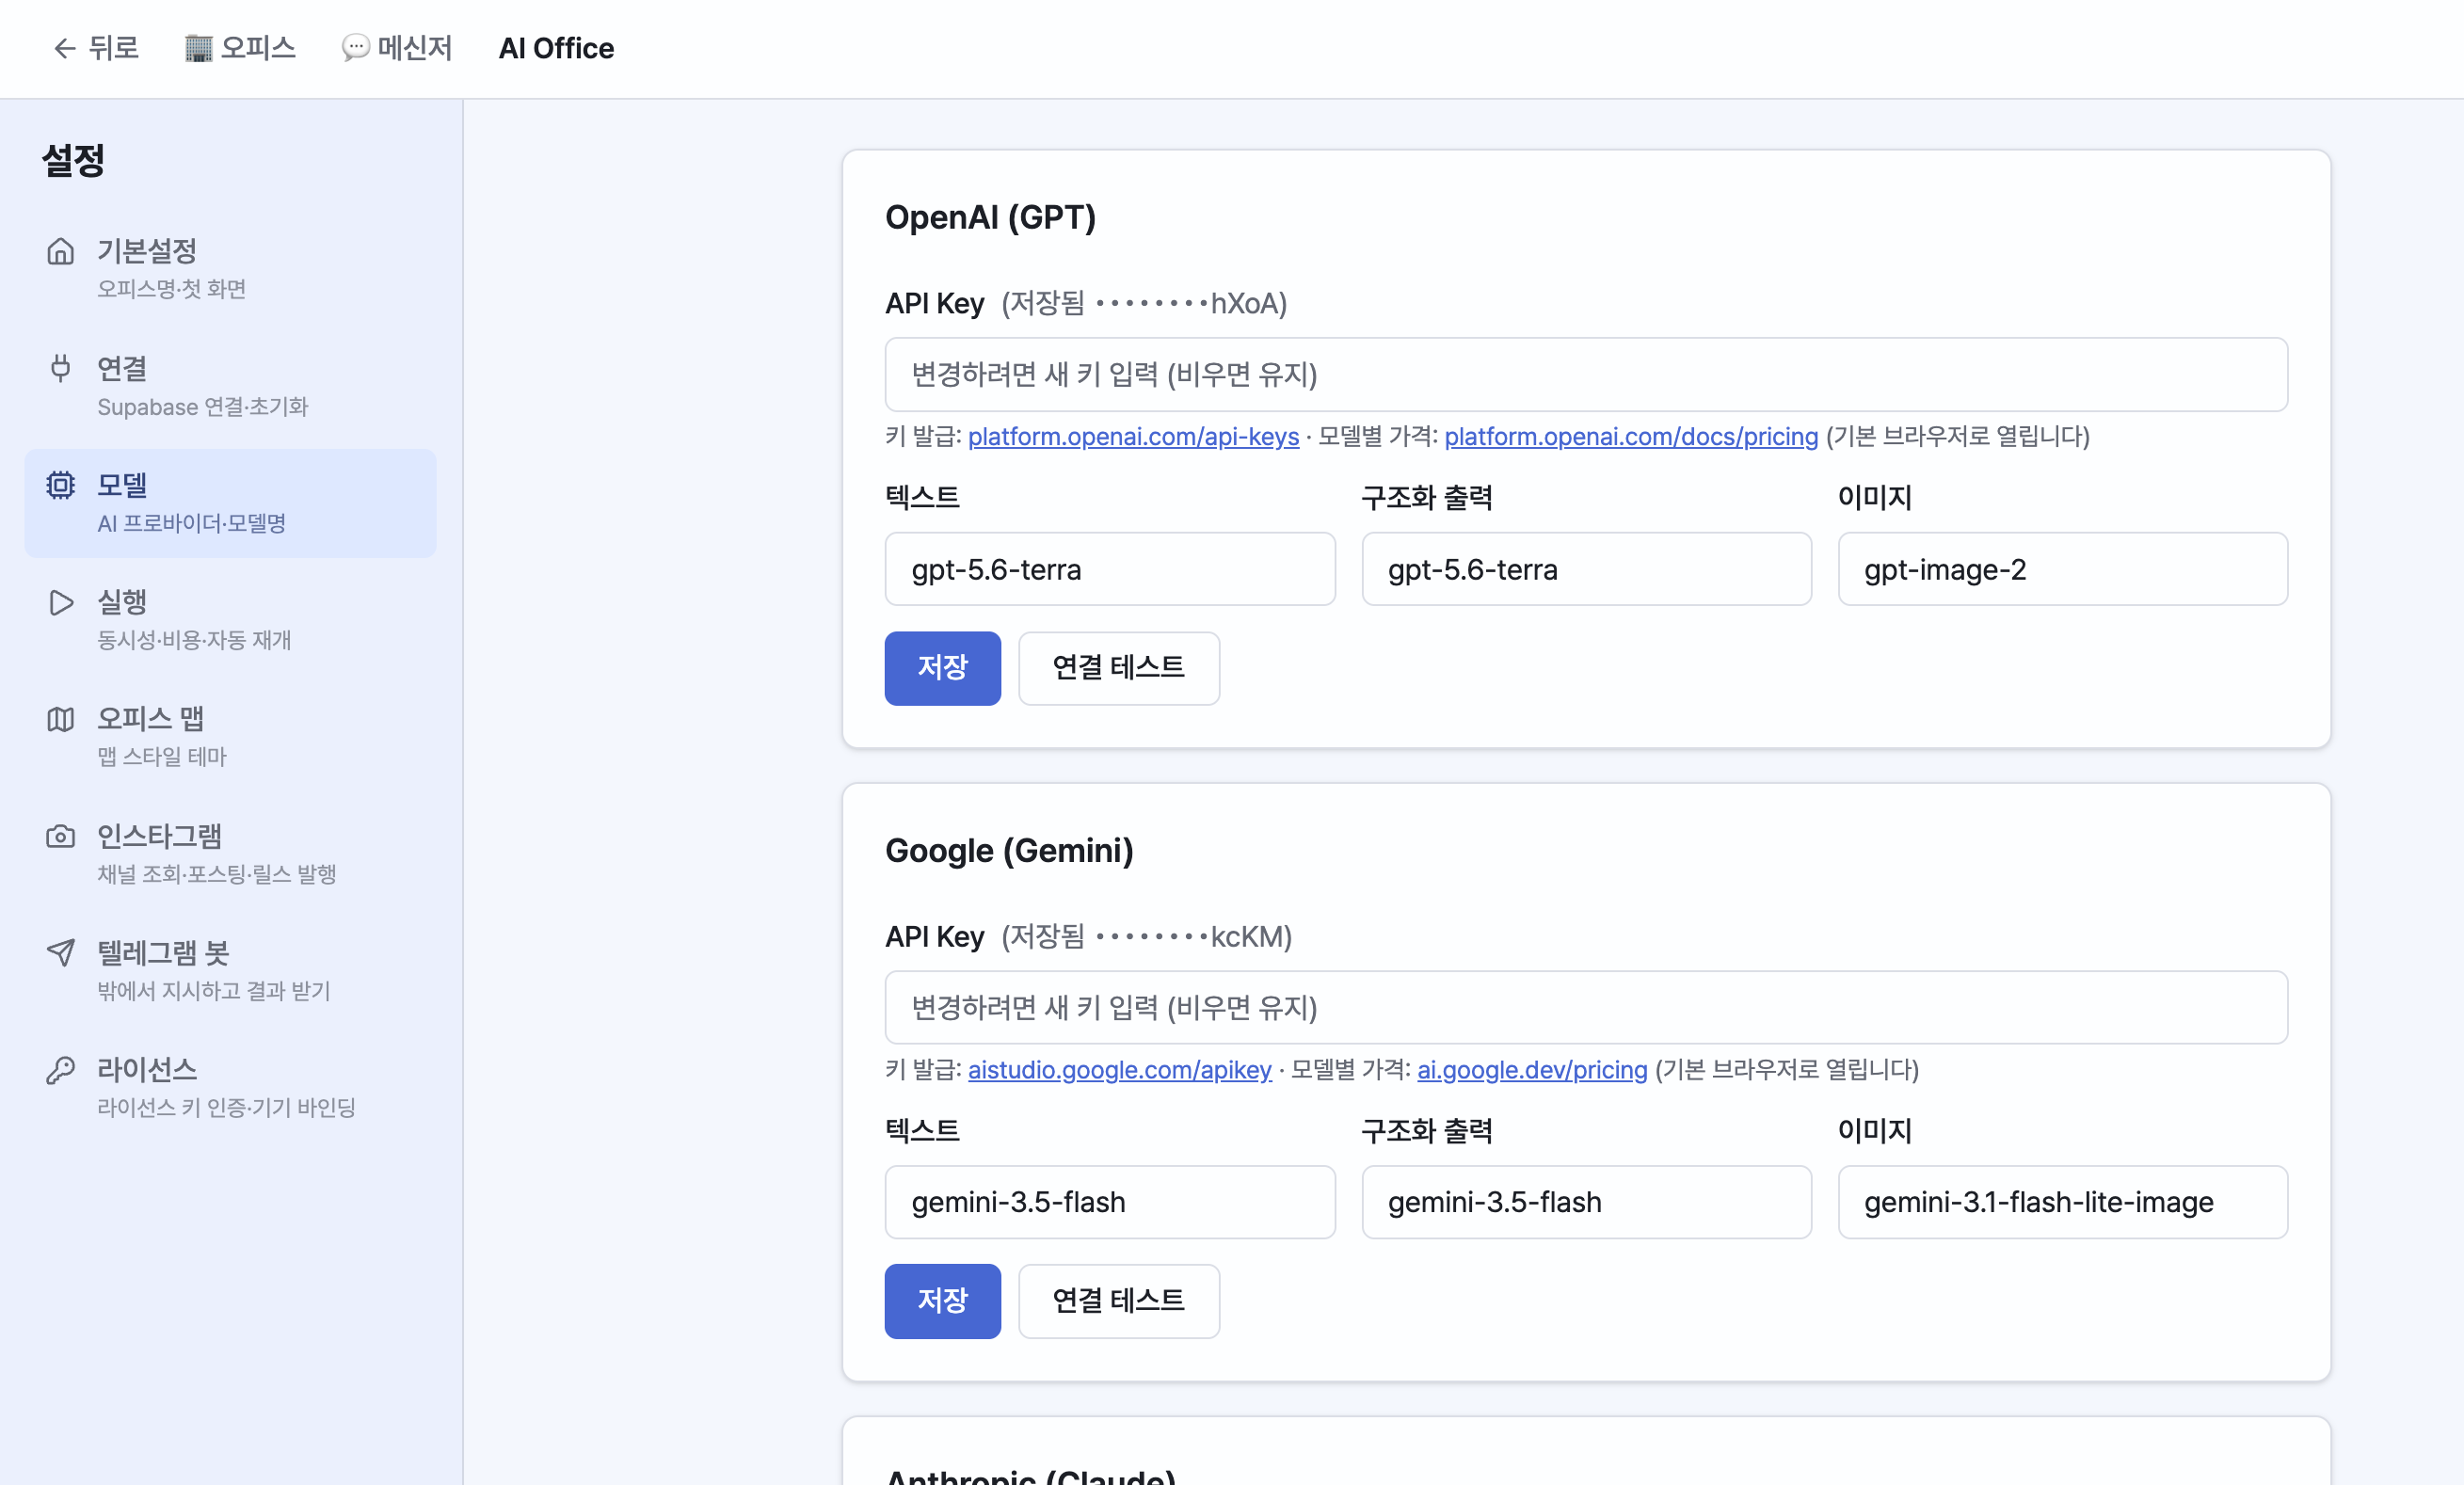The width and height of the screenshot is (2464, 1485).
Task: Open the 실행 settings section
Action: 231,620
